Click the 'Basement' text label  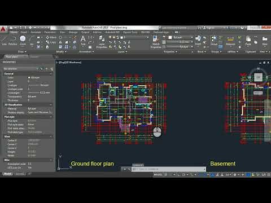[223, 164]
